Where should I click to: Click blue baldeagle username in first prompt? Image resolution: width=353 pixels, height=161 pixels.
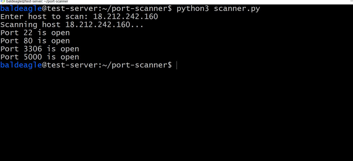tap(21, 8)
